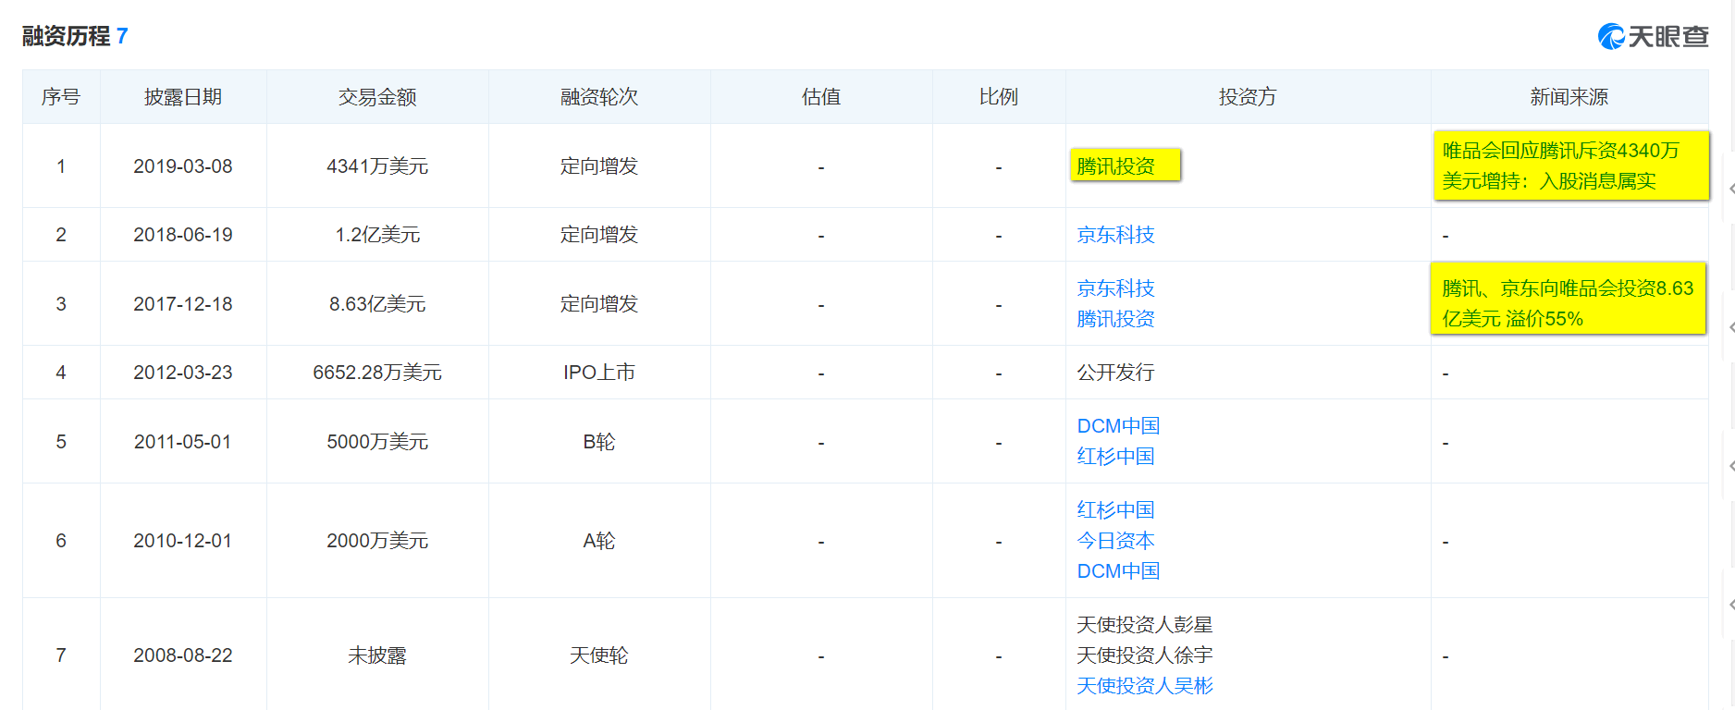Select amount cell 未披露
The width and height of the screenshot is (1735, 710).
tap(377, 655)
